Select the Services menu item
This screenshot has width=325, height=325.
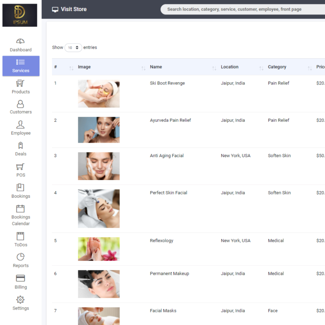[21, 66]
